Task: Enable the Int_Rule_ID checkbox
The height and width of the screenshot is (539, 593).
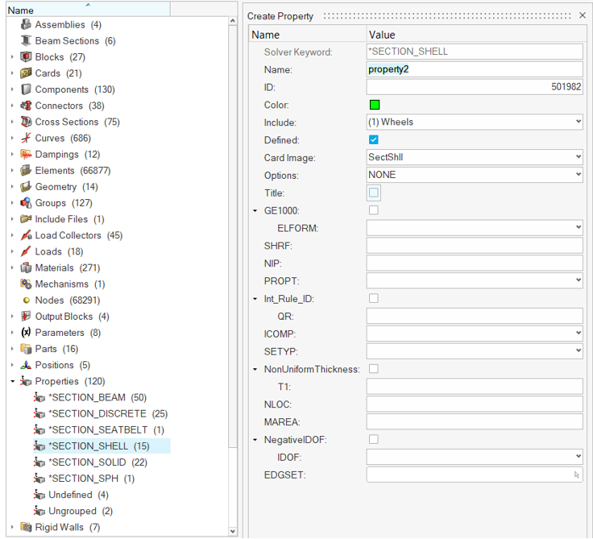Action: pos(374,298)
